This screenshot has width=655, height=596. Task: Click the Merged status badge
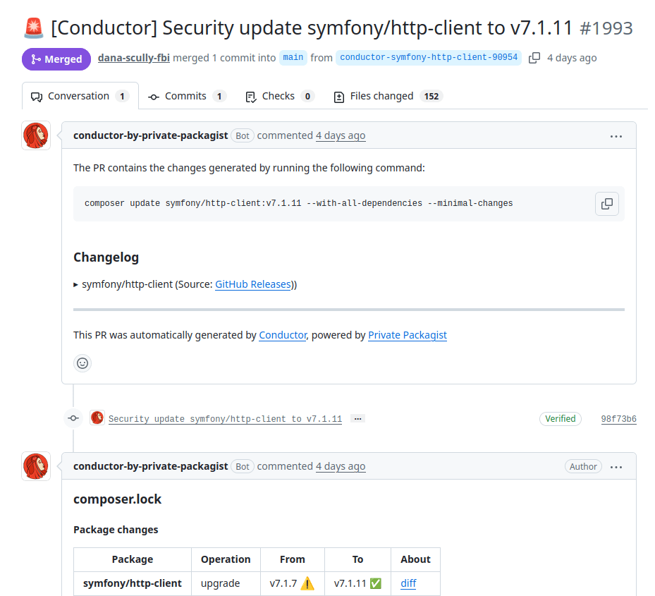point(56,59)
